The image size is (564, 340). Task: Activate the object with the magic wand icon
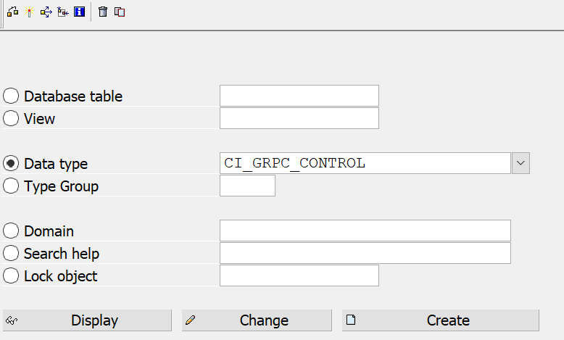point(29,12)
